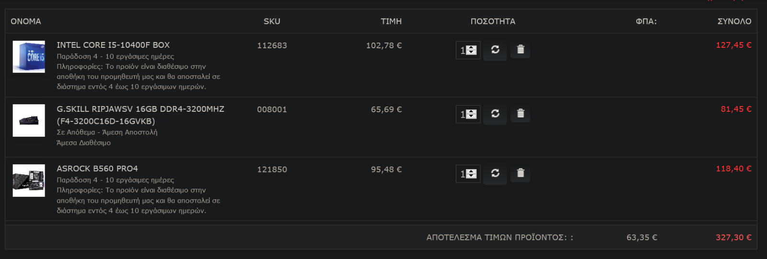The image size is (767, 259).
Task: Update quantity for G.Skill RipjawsV RAM
Action: [495, 114]
